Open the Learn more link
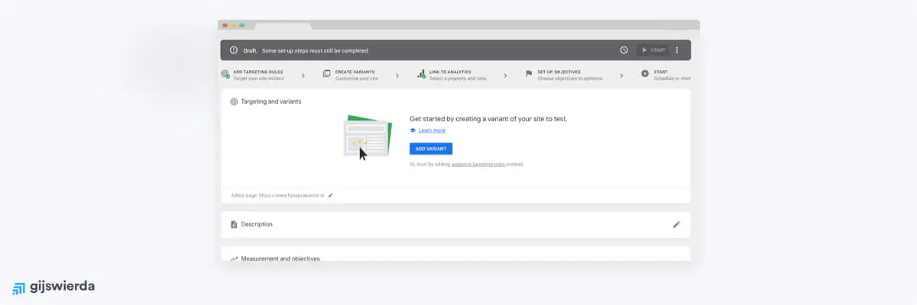The image size is (917, 305). 432,130
